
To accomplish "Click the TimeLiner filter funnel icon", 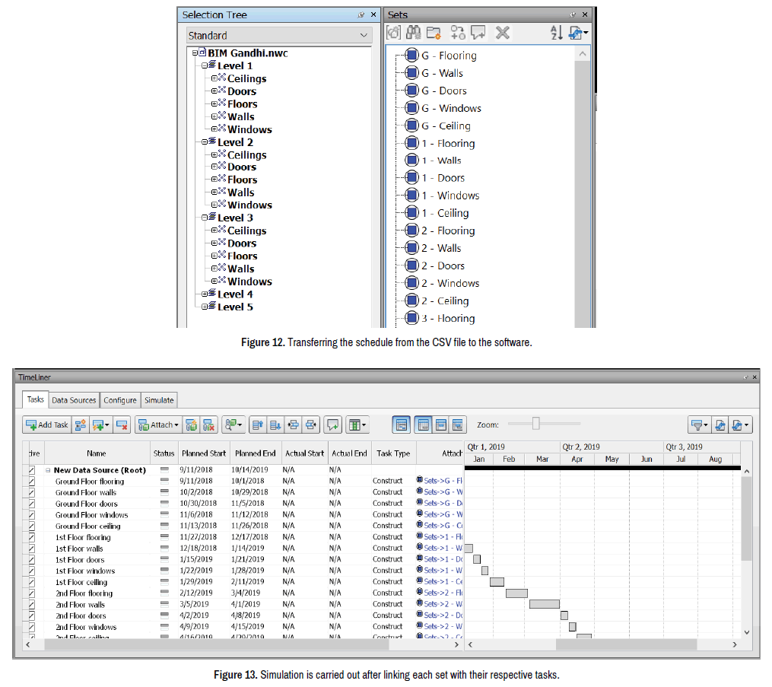I will [x=698, y=425].
